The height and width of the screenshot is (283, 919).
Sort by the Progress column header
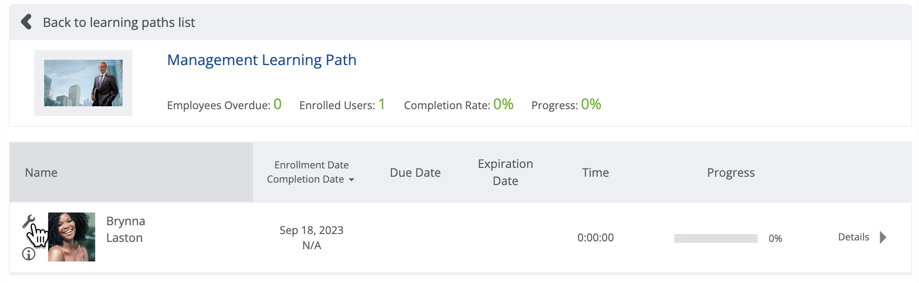(731, 172)
